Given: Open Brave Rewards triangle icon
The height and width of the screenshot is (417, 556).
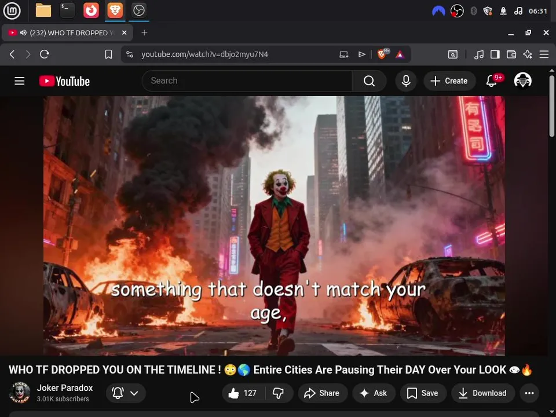Looking at the screenshot, I should 400,54.
